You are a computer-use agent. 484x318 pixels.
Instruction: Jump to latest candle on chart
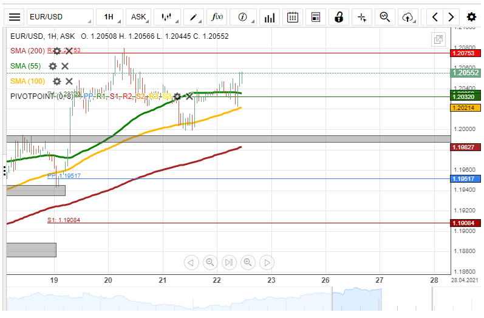pos(229,262)
